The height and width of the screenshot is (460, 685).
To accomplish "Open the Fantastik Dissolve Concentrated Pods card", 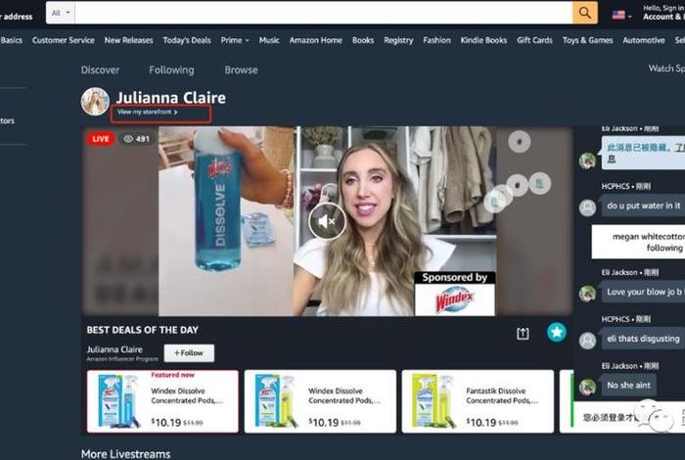I will pos(478,401).
